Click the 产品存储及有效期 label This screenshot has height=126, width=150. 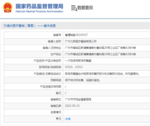click(x=51, y=86)
